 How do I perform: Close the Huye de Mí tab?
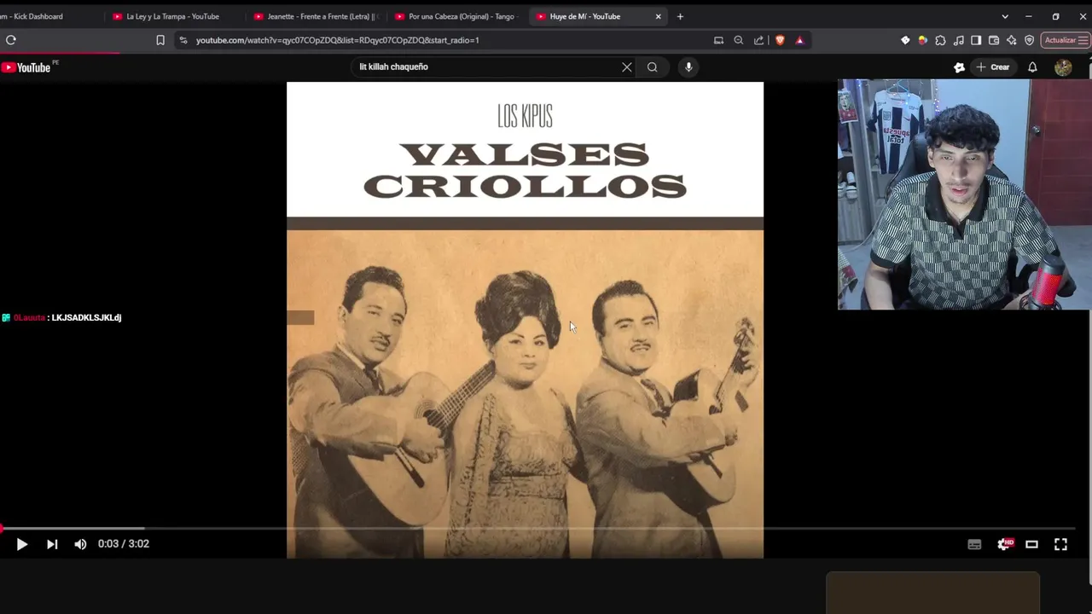[x=658, y=16]
